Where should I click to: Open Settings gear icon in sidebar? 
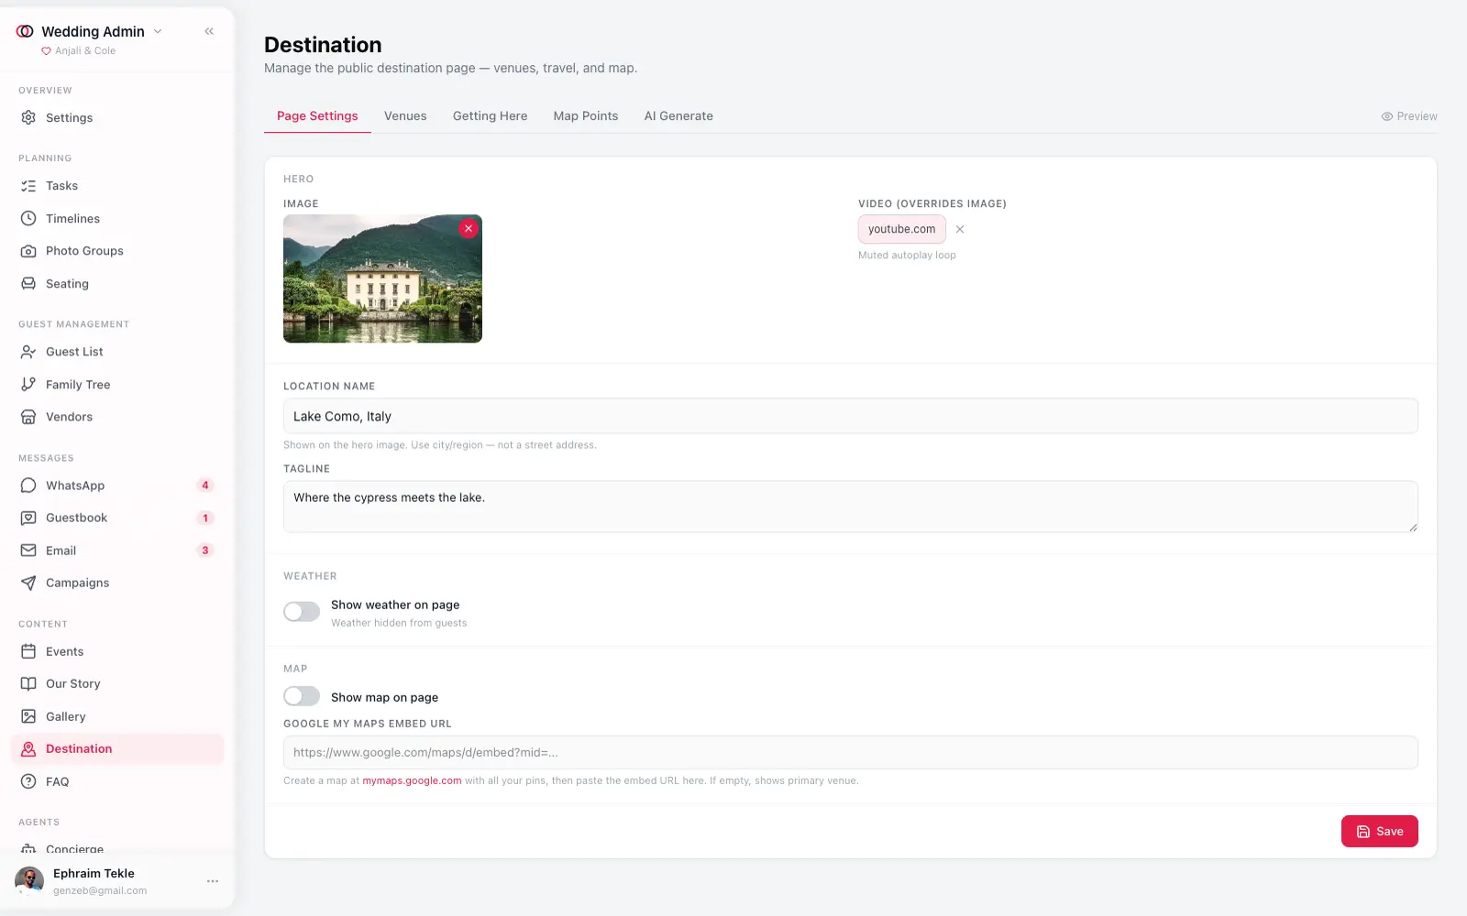pos(28,117)
